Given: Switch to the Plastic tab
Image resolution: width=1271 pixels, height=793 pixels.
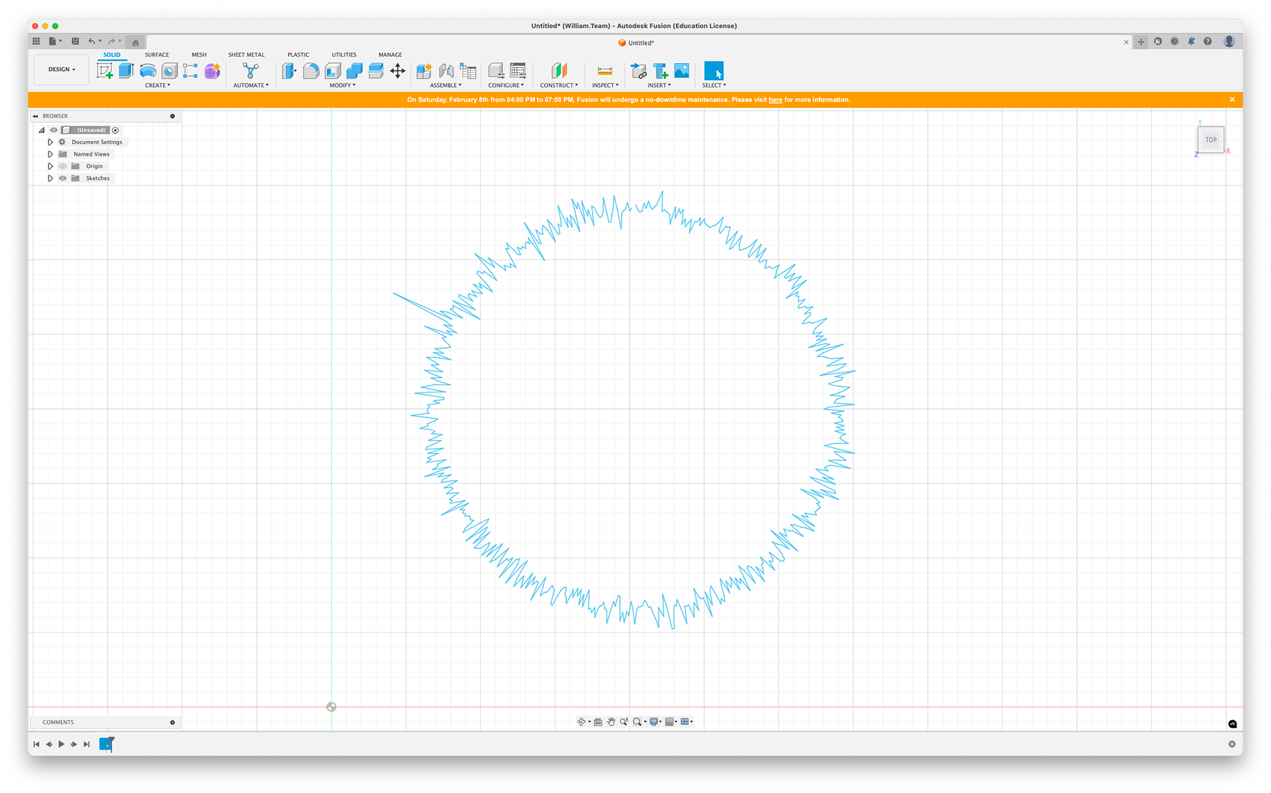Looking at the screenshot, I should [x=299, y=55].
